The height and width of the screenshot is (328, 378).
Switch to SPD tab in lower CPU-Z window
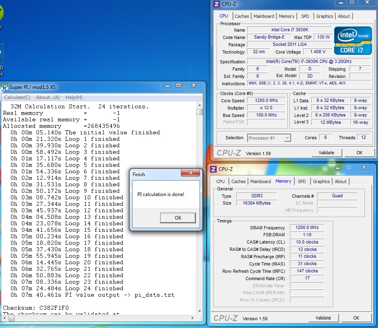302,181
